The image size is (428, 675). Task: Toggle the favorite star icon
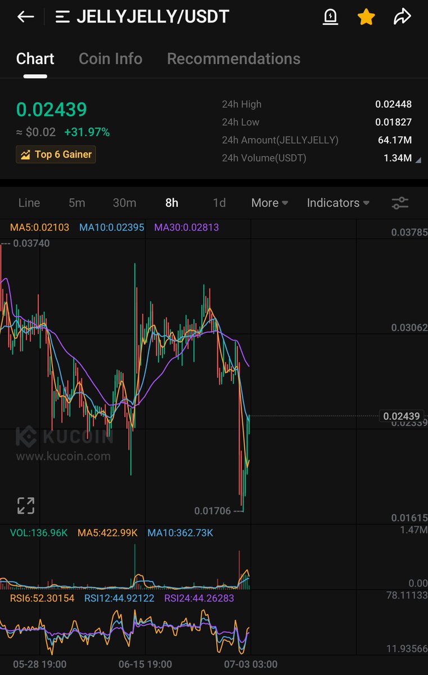pos(366,17)
